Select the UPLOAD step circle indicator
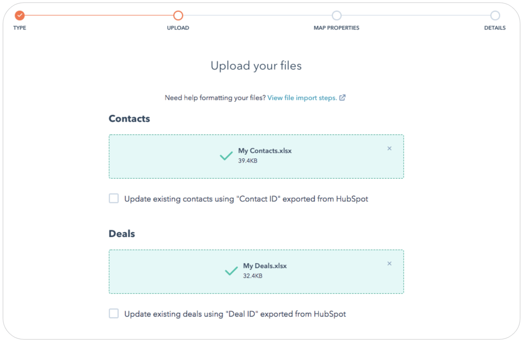Viewport: 527px width, 343px height. pos(178,15)
